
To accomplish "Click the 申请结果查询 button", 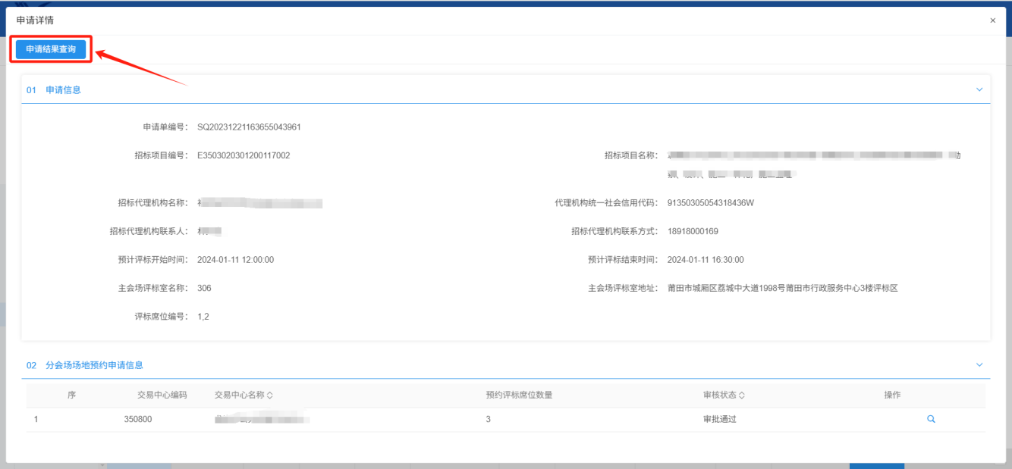I will [x=51, y=49].
